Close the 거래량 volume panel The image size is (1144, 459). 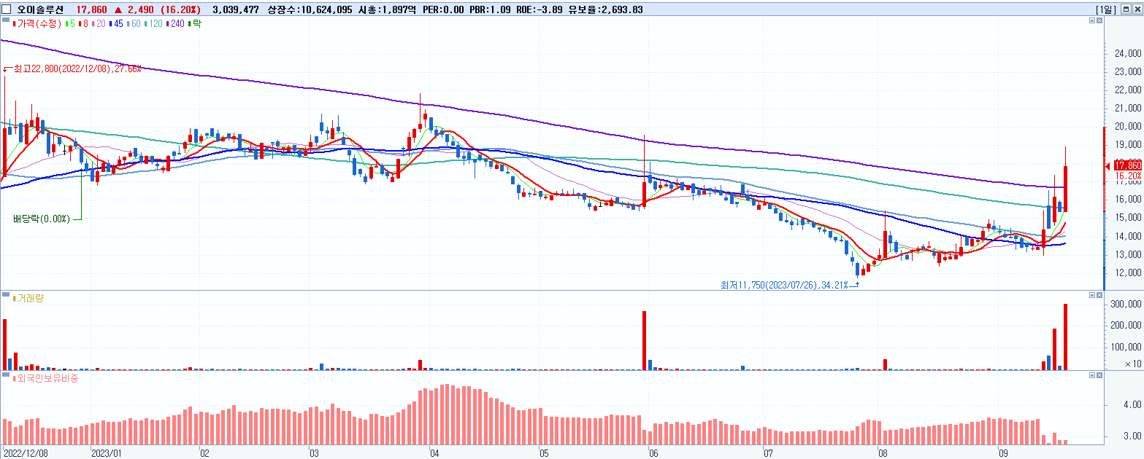[x=1100, y=295]
